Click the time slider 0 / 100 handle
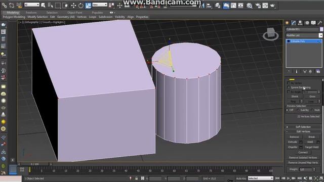Viewport: 324px width, 182px height. [34, 164]
